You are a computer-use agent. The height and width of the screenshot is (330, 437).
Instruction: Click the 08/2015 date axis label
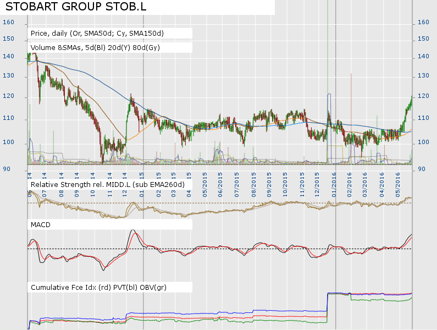tap(253, 185)
